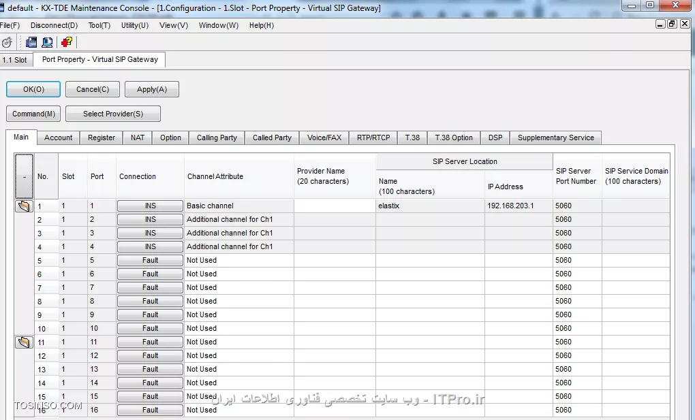695x420 pixels.
Task: Switch to the Account tab
Action: point(58,138)
